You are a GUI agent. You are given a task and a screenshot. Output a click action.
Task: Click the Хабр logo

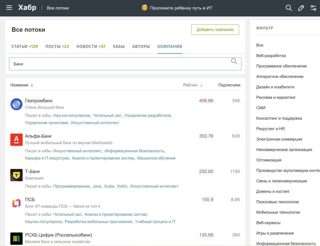point(27,7)
